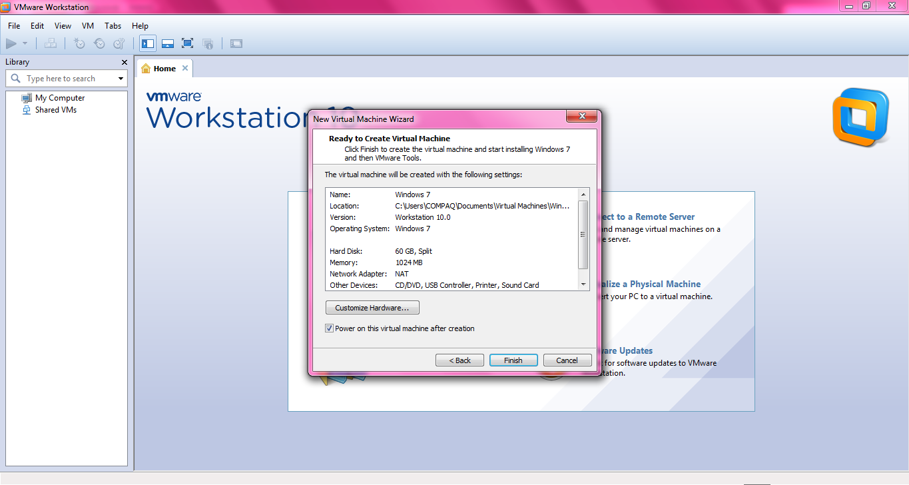Screen dimensions: 909x485
Task: Click the 'Workstation 10.0' version value
Action: (x=423, y=217)
